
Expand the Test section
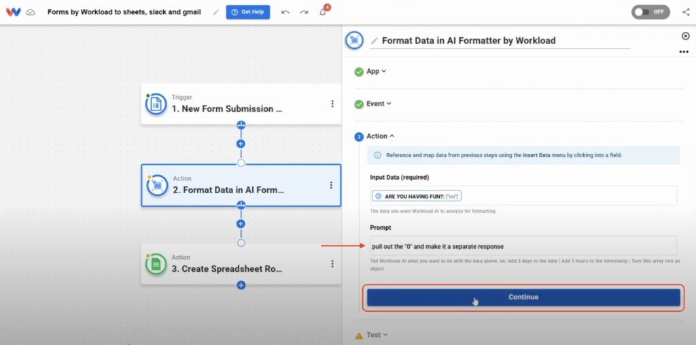coord(377,336)
